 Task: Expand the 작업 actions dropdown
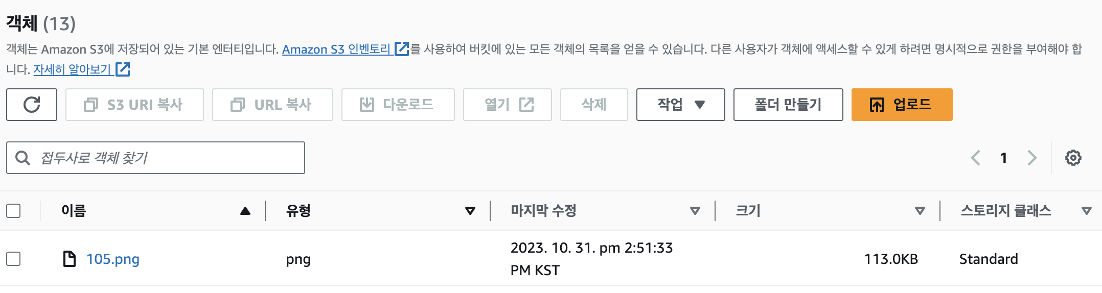[x=680, y=105]
